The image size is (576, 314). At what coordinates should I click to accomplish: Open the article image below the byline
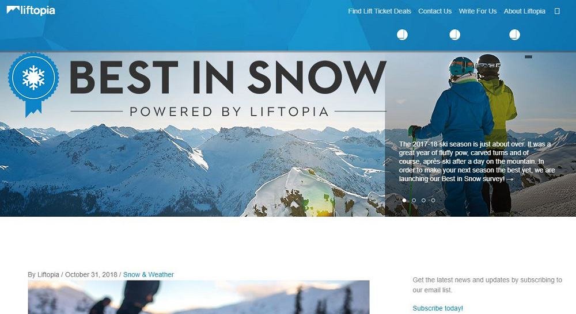199,297
